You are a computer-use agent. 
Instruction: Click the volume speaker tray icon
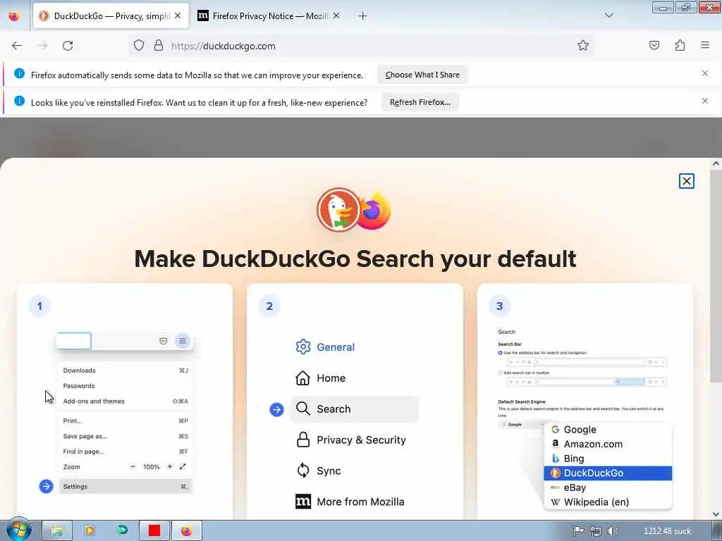pyautogui.click(x=613, y=531)
